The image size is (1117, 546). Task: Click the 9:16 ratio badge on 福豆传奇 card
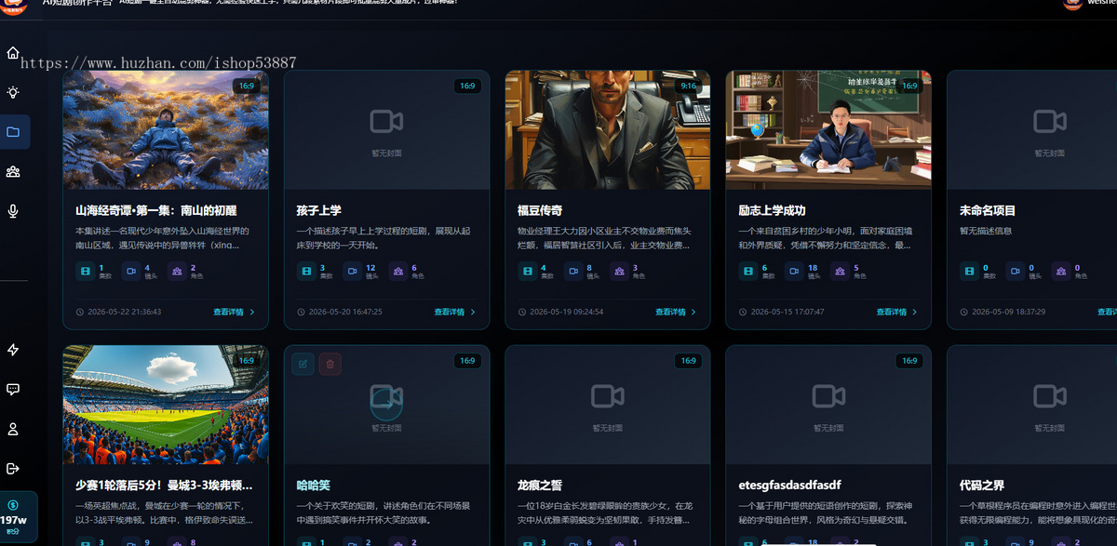pos(688,86)
